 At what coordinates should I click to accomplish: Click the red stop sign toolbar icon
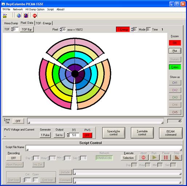click(x=35, y=16)
